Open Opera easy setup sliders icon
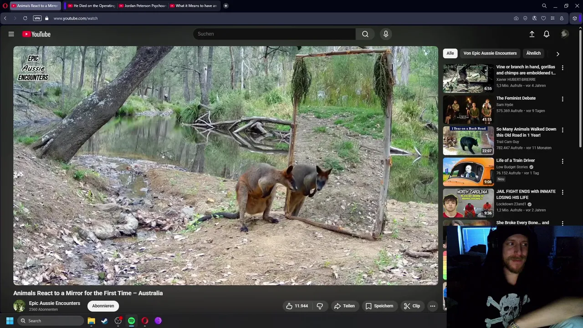 (552, 18)
